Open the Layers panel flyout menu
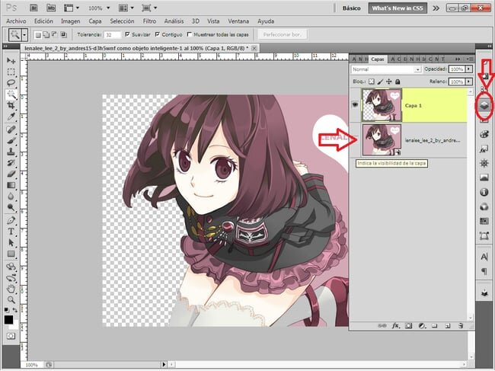495x371 pixels. pos(469,59)
